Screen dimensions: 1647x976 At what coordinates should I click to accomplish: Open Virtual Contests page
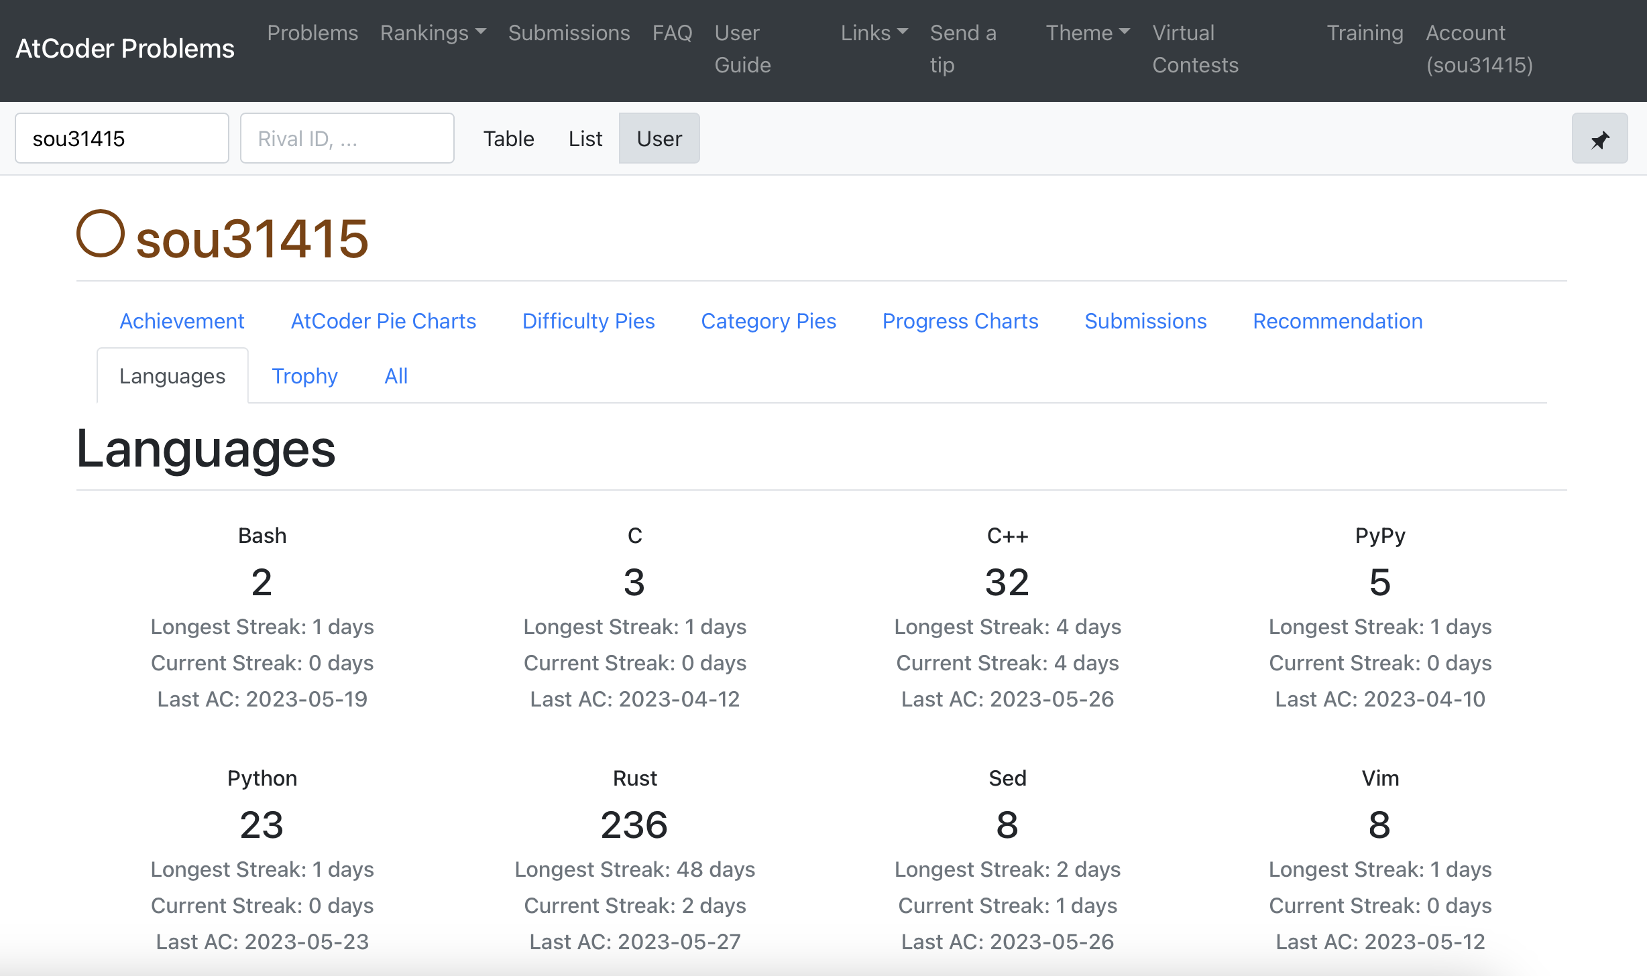pos(1194,49)
